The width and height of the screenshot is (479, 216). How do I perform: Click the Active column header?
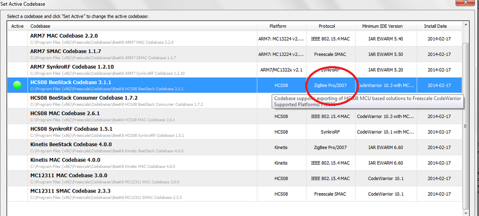(x=17, y=26)
